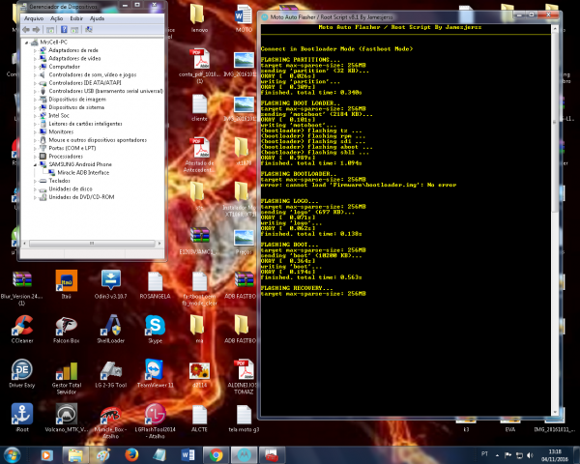Screen dimensions: 580x464
Task: Select the ROSANGELA file icon
Action: click(x=155, y=285)
